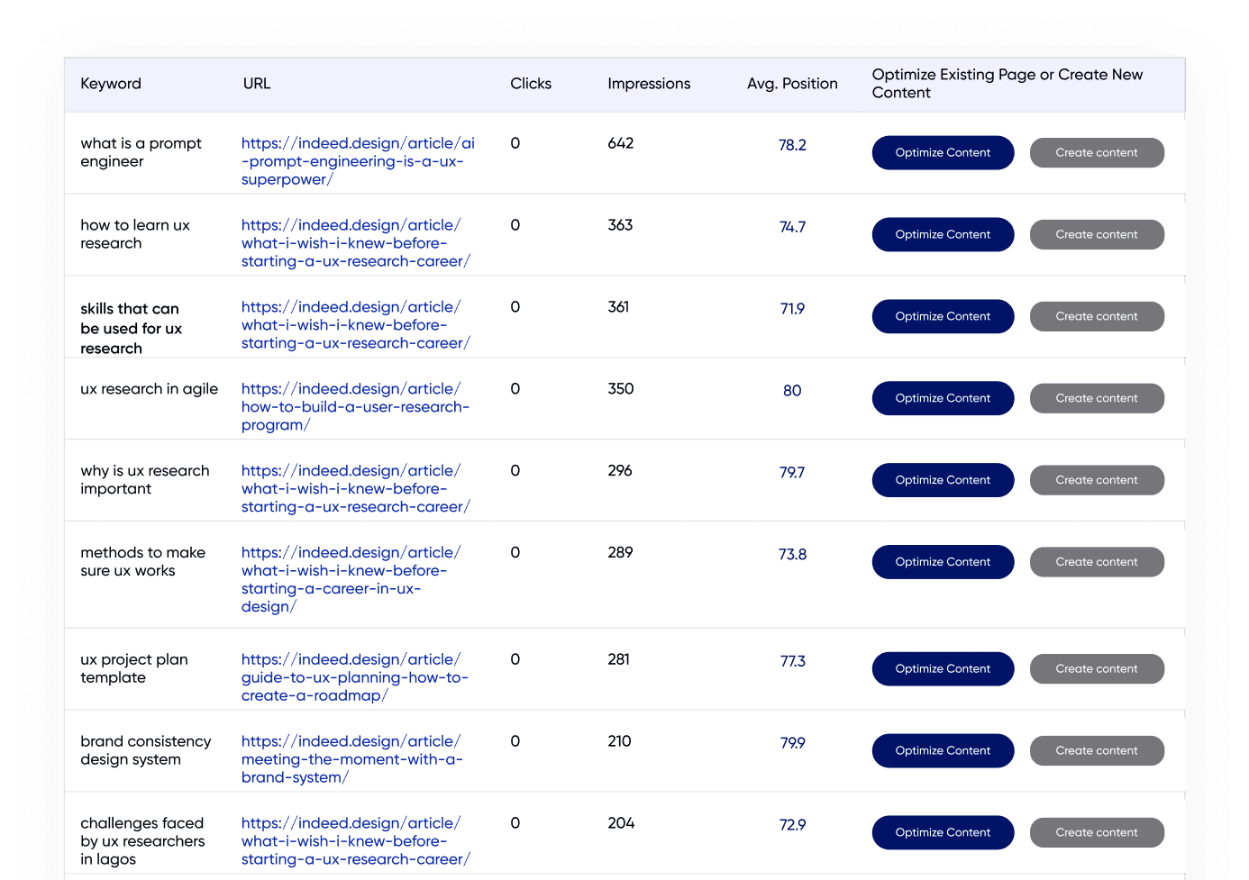This screenshot has height=880, width=1249.
Task: Click Create content for 'brand consistency design system'
Action: click(x=1097, y=750)
